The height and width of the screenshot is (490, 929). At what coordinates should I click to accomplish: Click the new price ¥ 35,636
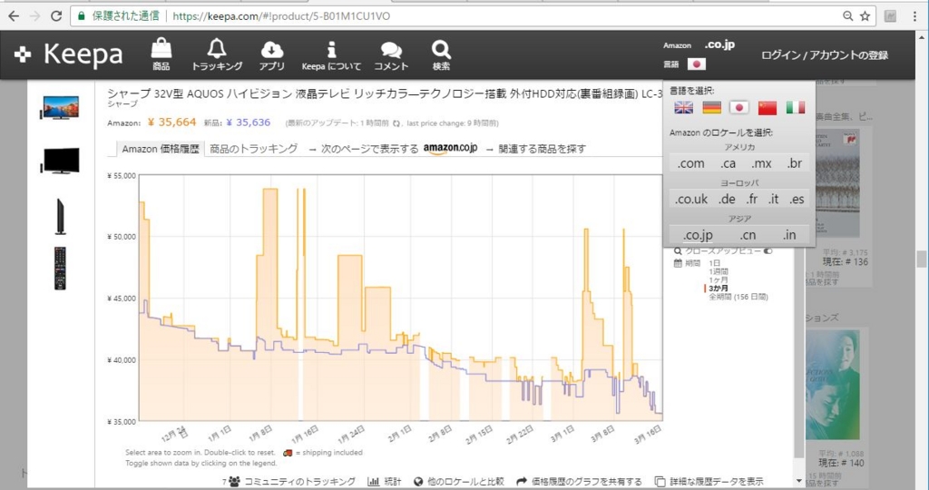[x=249, y=122]
